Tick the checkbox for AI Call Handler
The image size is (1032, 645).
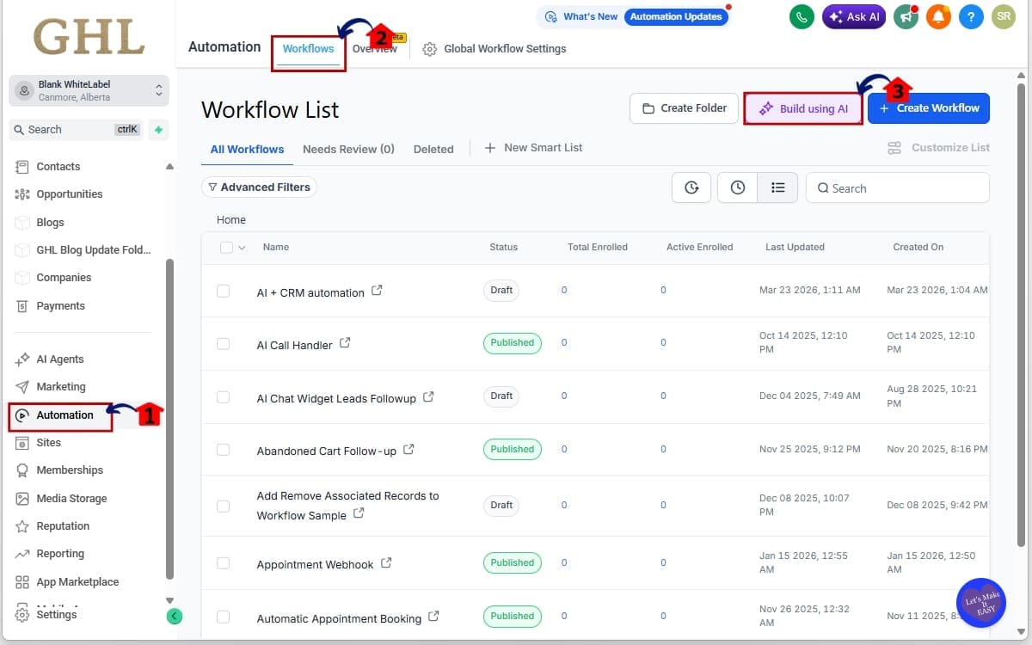(224, 342)
